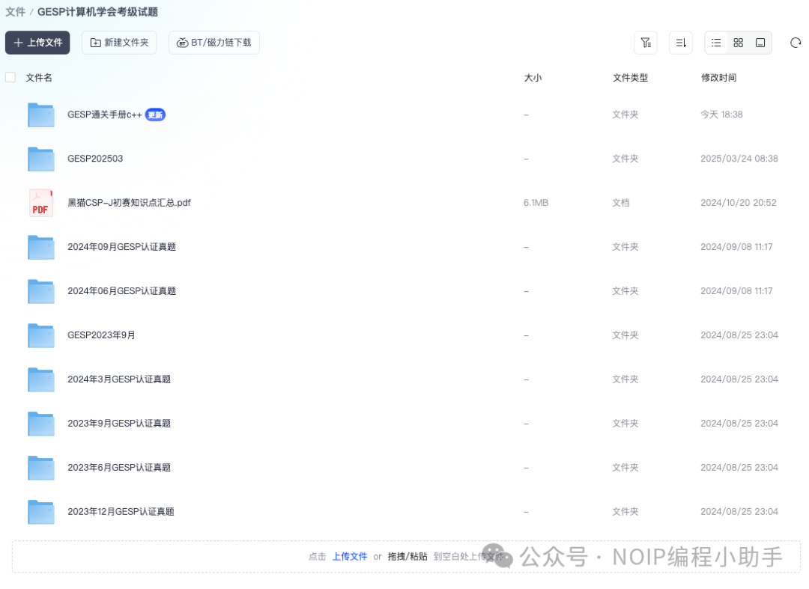809x589 pixels.
Task: Open the sort order icon
Action: pos(681,43)
